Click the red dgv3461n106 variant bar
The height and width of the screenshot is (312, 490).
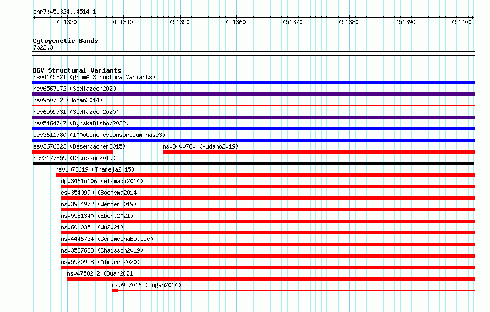tap(268, 187)
